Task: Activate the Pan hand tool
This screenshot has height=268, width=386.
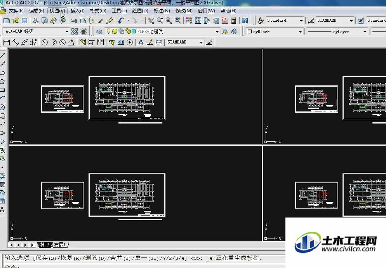Action: [151, 21]
